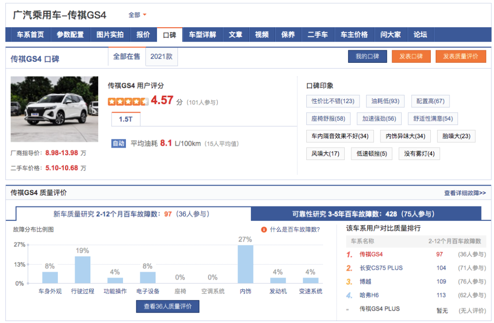This screenshot has height=323, width=494.
Task: Select the 2021款 filter tab
Action: coord(162,57)
